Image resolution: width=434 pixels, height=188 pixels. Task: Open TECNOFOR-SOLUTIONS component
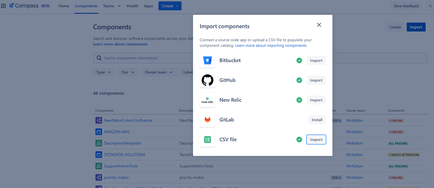(x=124, y=155)
